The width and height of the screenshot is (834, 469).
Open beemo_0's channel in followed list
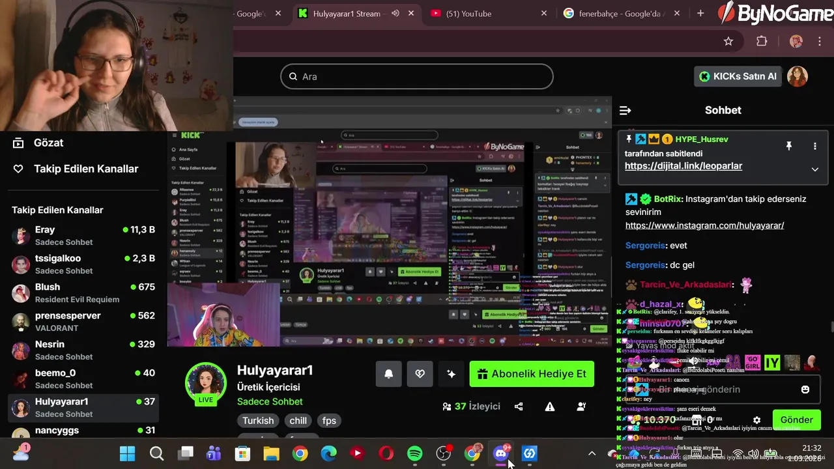tap(83, 379)
